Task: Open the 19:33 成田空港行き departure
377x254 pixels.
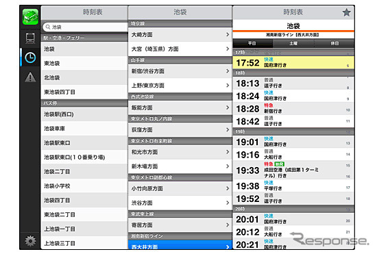Action: 293,170
